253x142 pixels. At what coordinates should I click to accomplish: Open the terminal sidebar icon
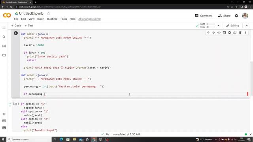click(4, 128)
